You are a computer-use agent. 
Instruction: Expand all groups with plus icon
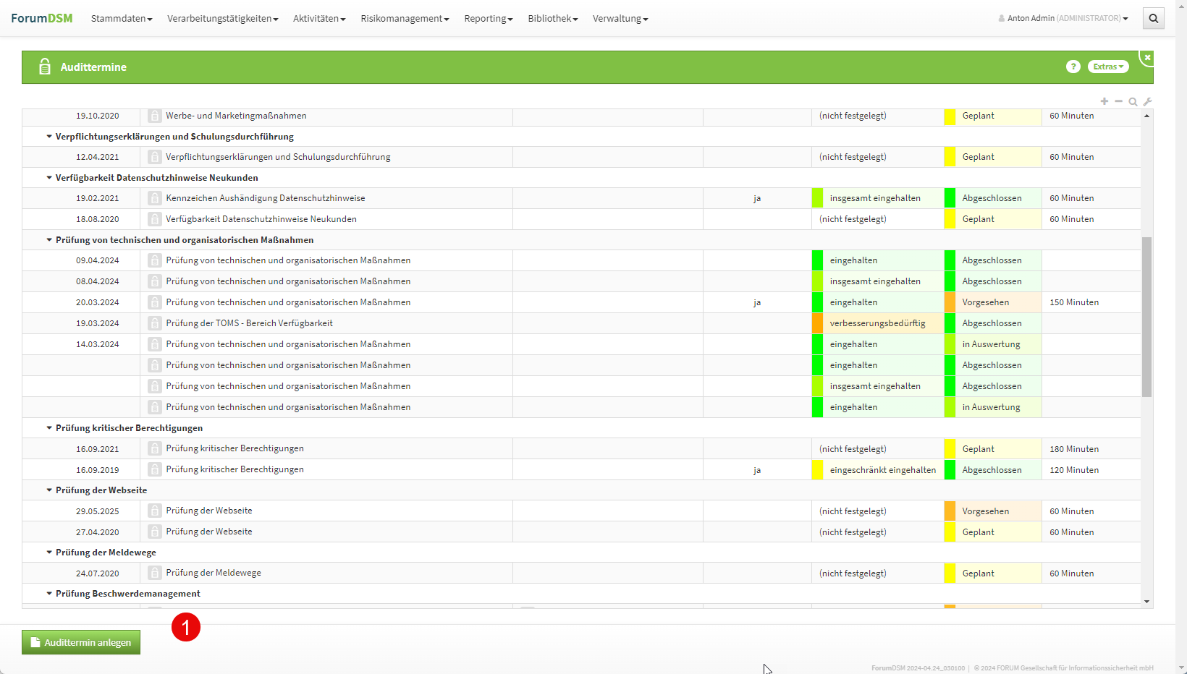click(x=1104, y=101)
